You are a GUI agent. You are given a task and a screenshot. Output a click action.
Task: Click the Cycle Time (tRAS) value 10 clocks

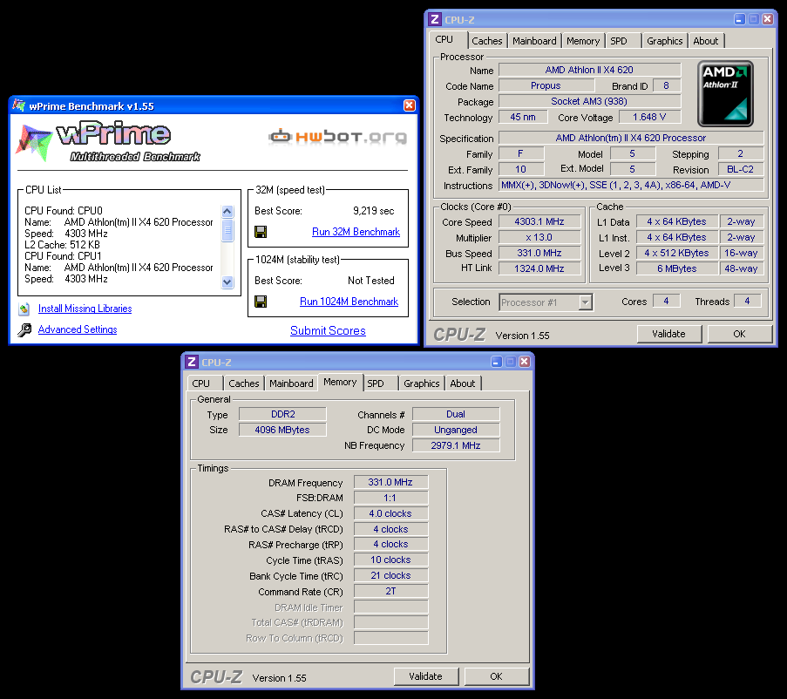pyautogui.click(x=390, y=560)
